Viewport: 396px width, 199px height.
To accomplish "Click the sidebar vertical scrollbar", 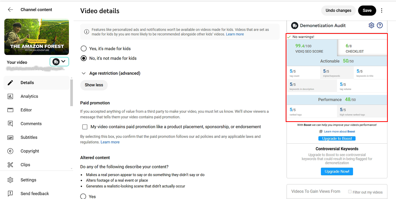I will (72, 93).
